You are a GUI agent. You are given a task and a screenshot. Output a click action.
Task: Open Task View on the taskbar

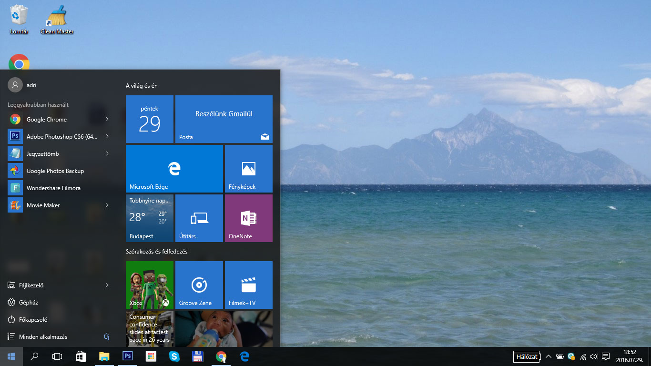[57, 356]
